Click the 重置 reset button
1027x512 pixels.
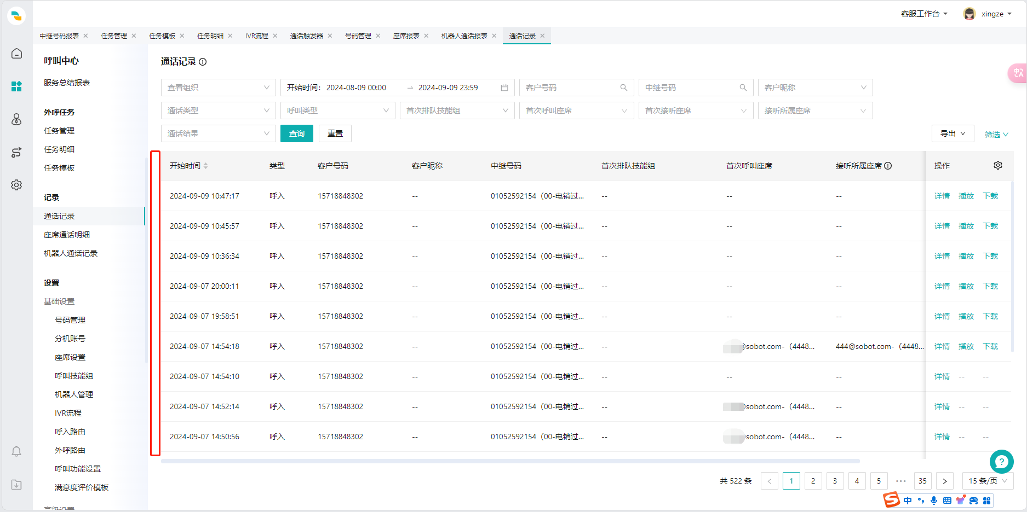[x=335, y=133]
